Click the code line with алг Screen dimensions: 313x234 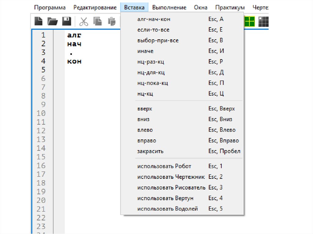click(74, 35)
